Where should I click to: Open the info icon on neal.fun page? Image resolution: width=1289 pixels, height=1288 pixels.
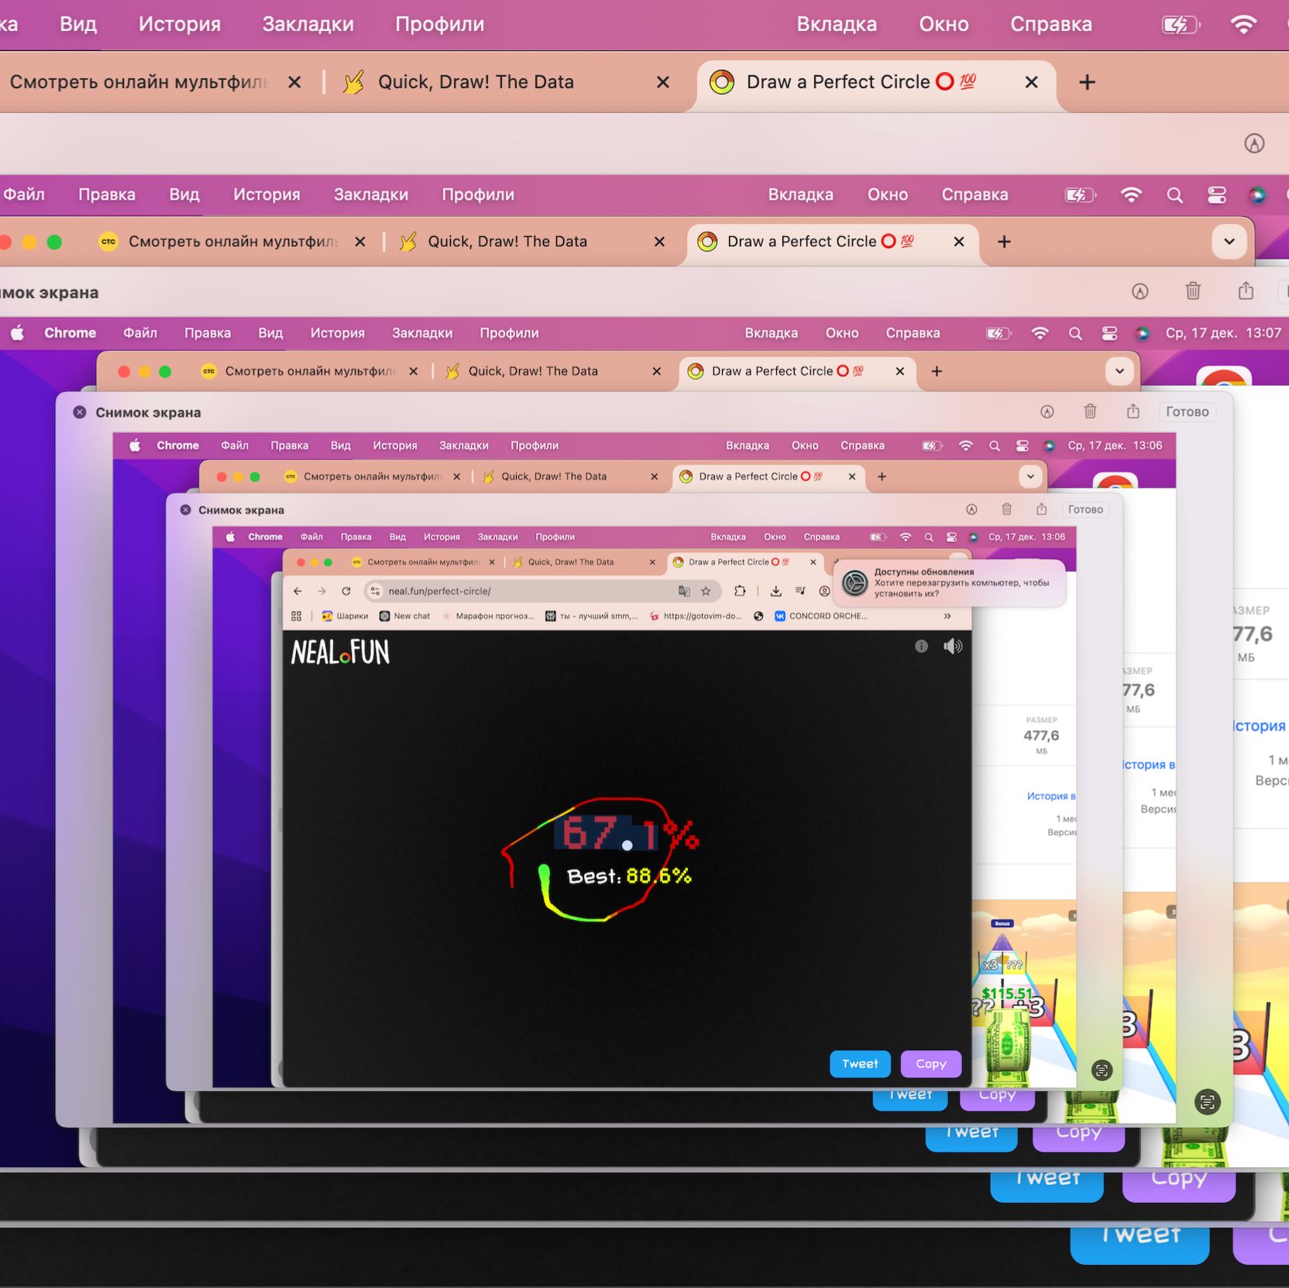[921, 646]
